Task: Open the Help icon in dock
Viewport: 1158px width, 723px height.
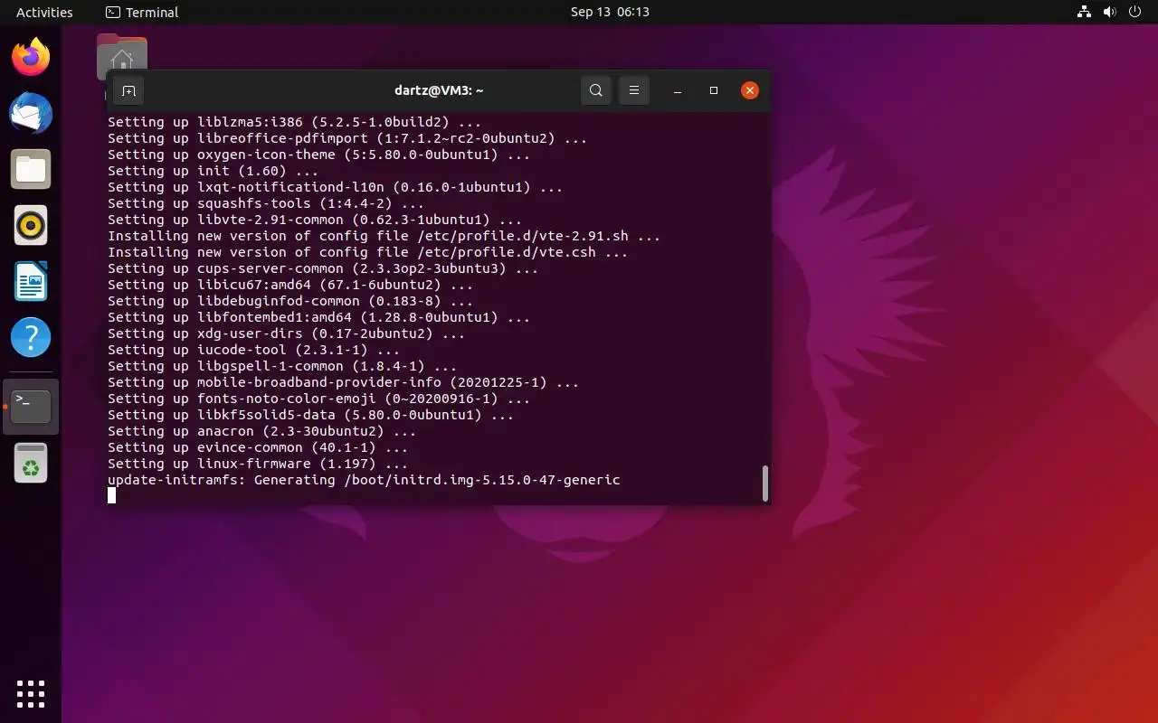Action: coord(31,338)
